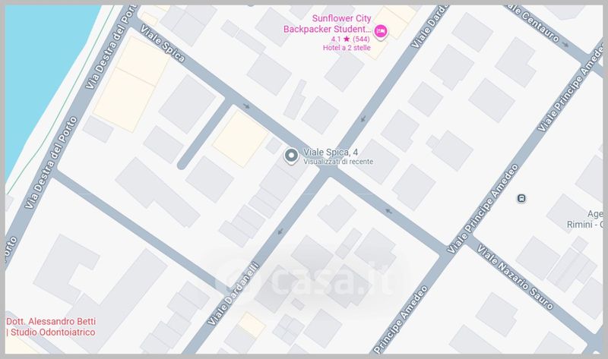Open the Sunflower City hotel pink bed icon
Screen dimensions: 608x359
click(x=381, y=31)
